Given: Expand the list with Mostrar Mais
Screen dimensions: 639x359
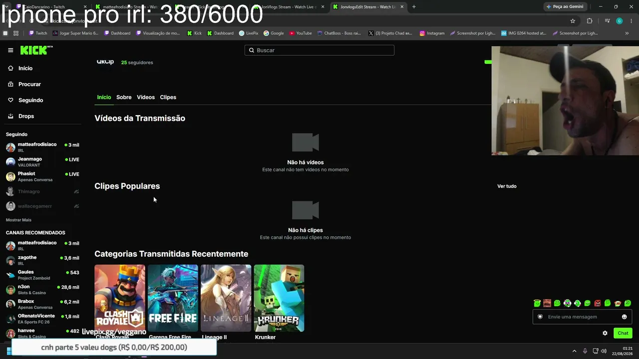Looking at the screenshot, I should coord(18,220).
